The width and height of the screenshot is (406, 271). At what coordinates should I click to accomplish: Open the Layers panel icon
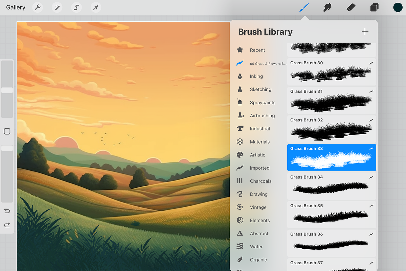click(374, 7)
